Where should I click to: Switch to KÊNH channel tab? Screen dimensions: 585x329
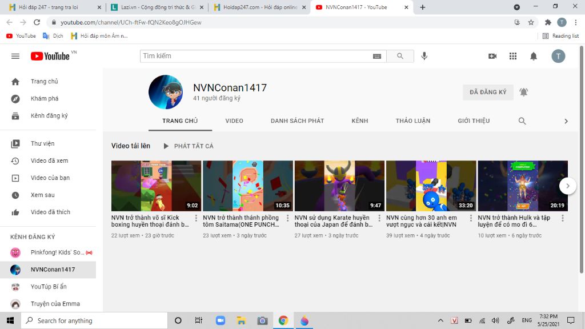pyautogui.click(x=360, y=121)
